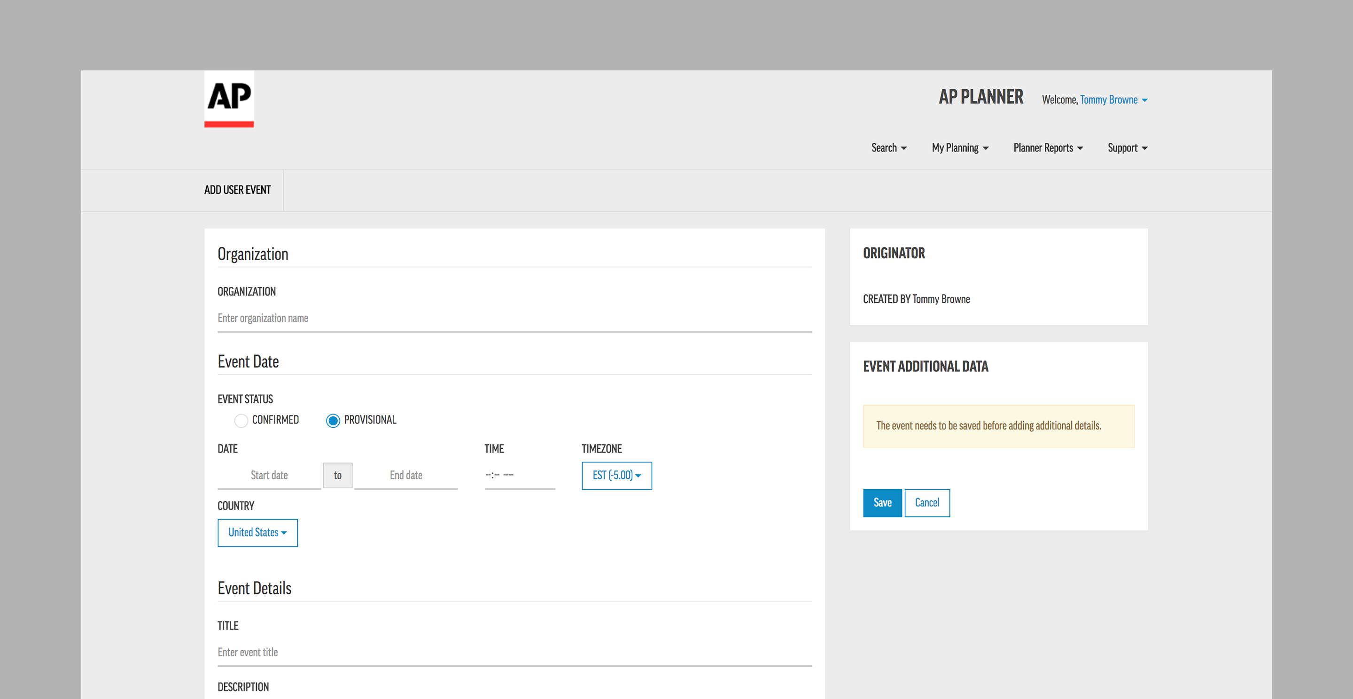Click the End date field
1353x699 pixels.
pos(406,476)
